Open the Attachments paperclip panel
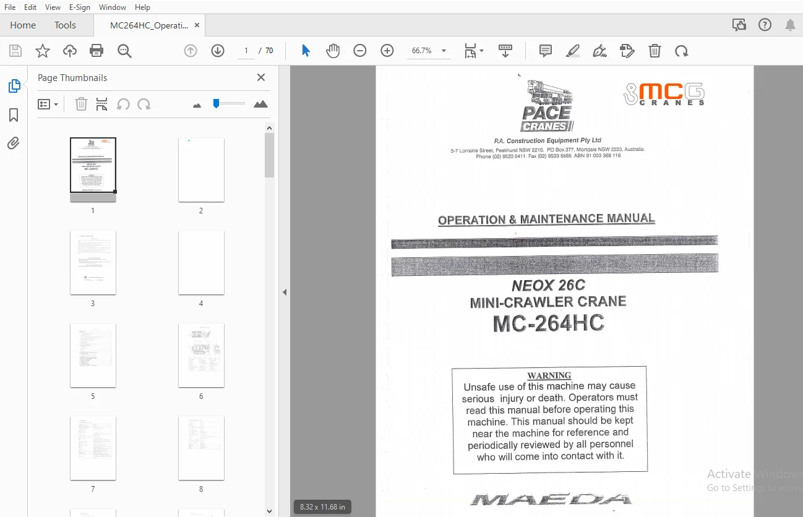This screenshot has width=803, height=517. (14, 143)
